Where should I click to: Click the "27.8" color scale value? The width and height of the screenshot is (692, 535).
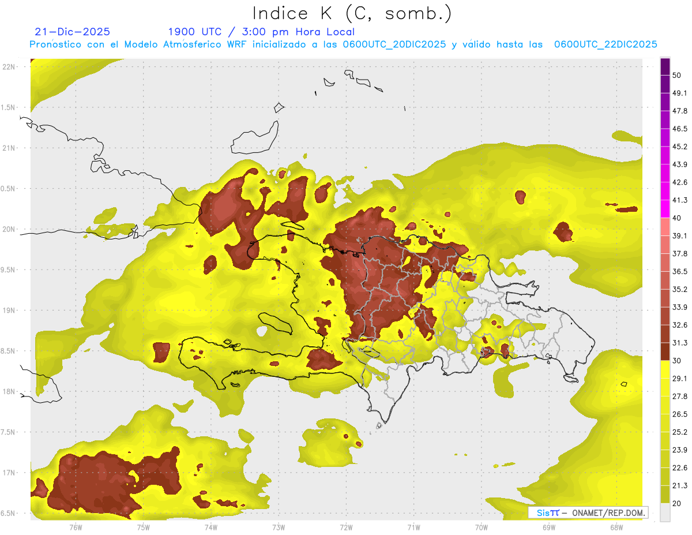tap(680, 396)
